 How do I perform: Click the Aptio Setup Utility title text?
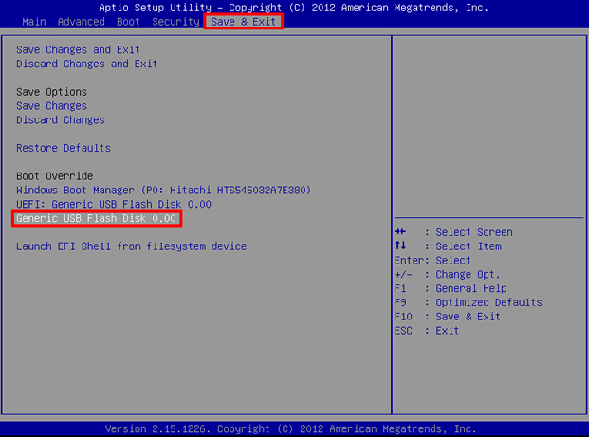pyautogui.click(x=293, y=8)
